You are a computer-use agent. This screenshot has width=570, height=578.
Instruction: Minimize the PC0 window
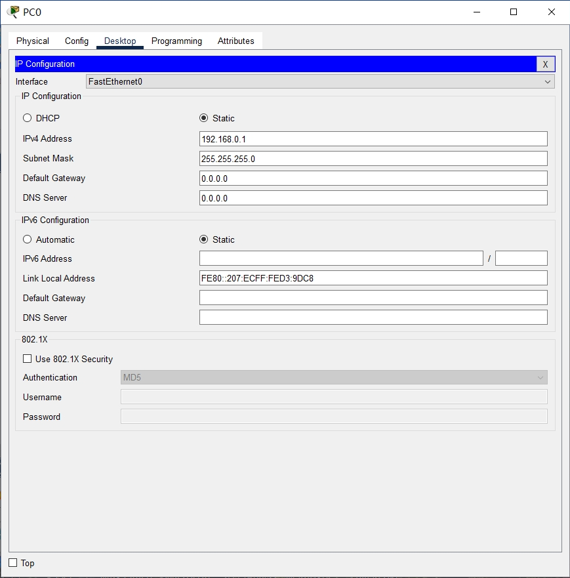[477, 12]
